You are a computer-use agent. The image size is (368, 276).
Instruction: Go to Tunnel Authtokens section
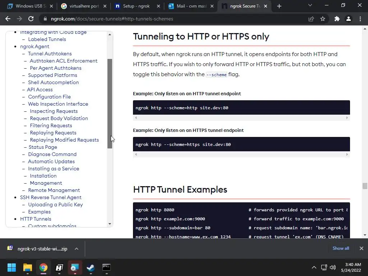(x=50, y=54)
